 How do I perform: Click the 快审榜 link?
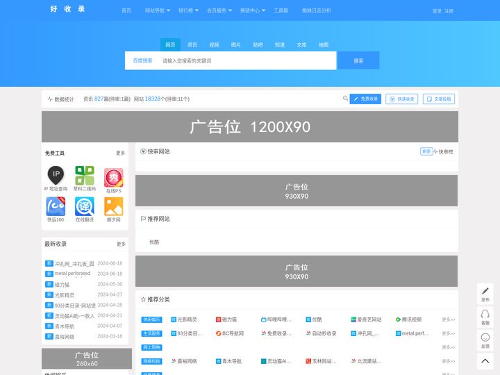[x=444, y=152]
